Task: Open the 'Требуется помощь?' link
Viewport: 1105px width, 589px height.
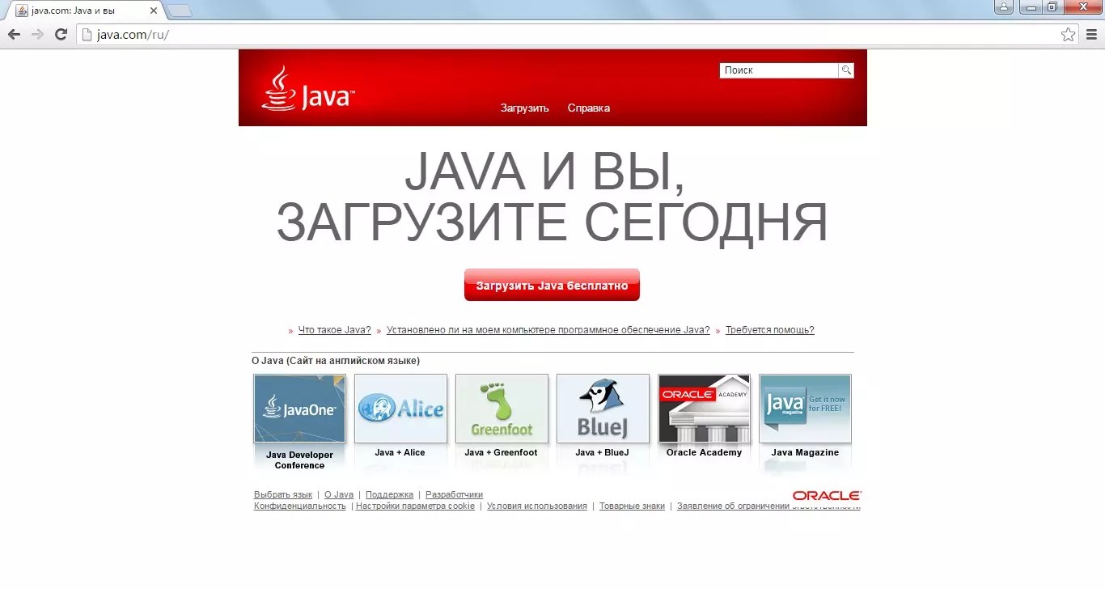Action: (769, 330)
